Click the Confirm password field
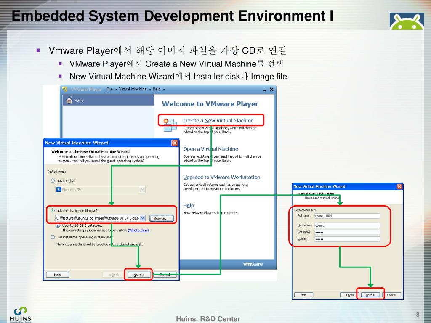This screenshot has height=323, width=431. point(347,239)
